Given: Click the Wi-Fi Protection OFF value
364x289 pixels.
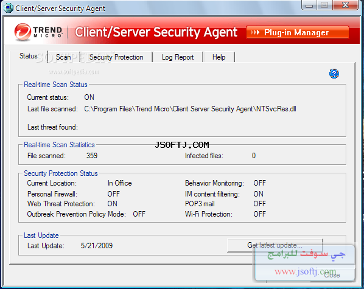Looking at the screenshot, I should [259, 214].
